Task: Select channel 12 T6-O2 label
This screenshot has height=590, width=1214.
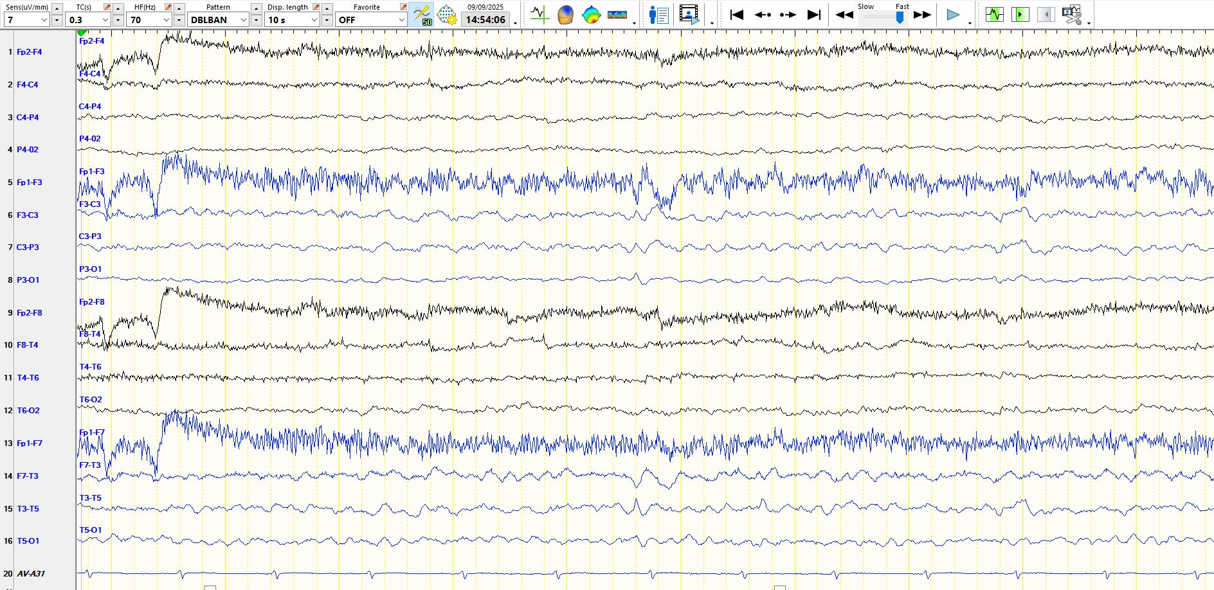Action: pos(28,411)
